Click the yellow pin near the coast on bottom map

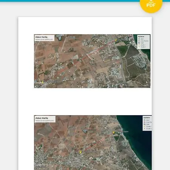pyautogui.click(x=114, y=132)
